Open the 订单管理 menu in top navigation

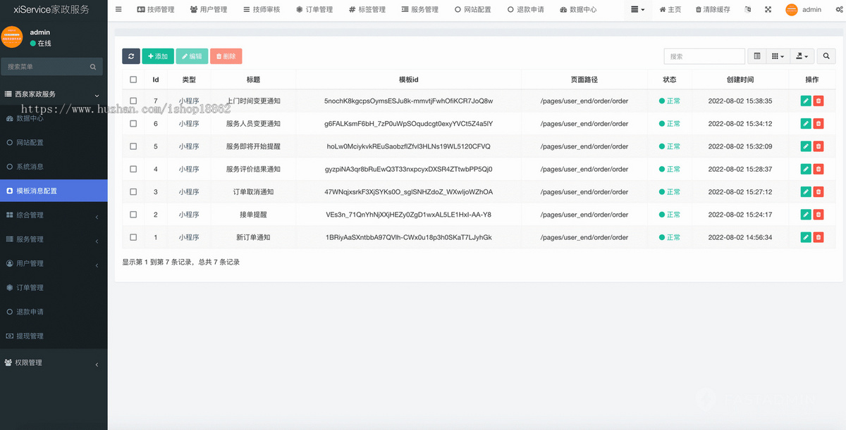(314, 9)
